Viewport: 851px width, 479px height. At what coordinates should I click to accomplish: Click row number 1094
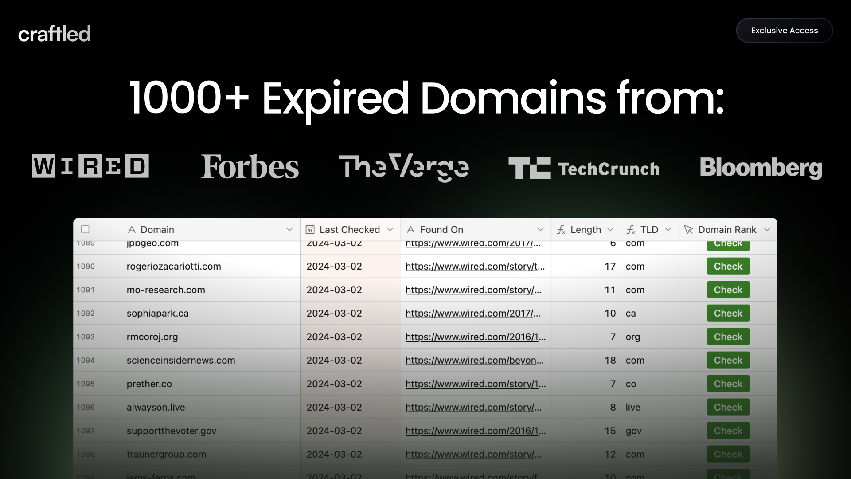tap(86, 361)
